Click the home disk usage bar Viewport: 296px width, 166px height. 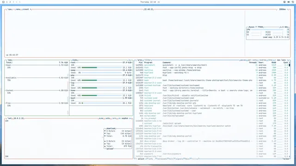102,95
